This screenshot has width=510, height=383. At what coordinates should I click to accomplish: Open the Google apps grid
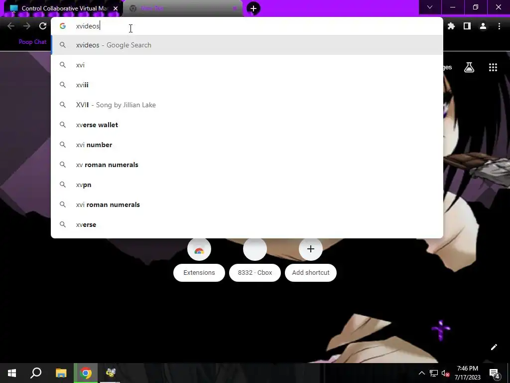point(493,67)
